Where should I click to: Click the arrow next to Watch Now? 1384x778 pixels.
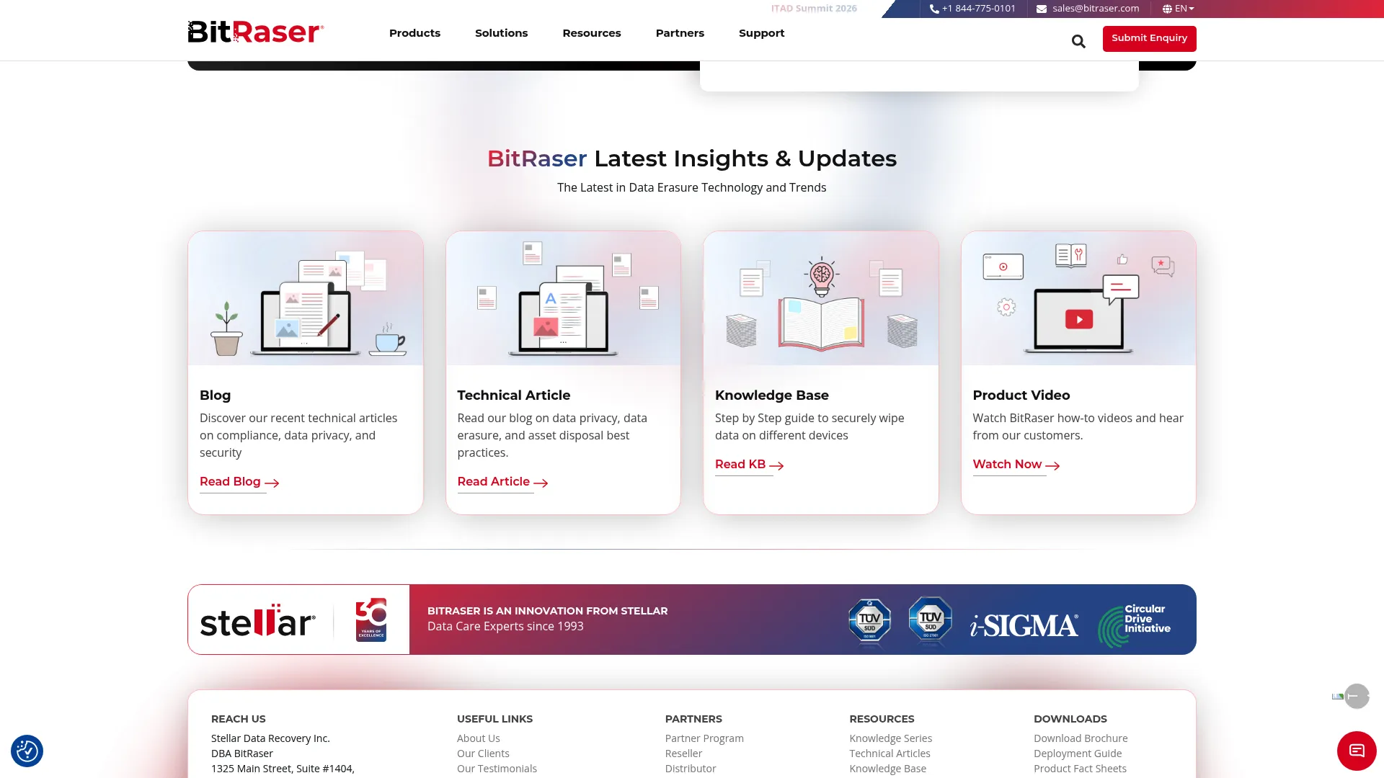1052,465
